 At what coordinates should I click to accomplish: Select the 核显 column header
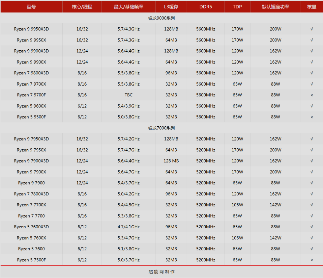click(312, 7)
